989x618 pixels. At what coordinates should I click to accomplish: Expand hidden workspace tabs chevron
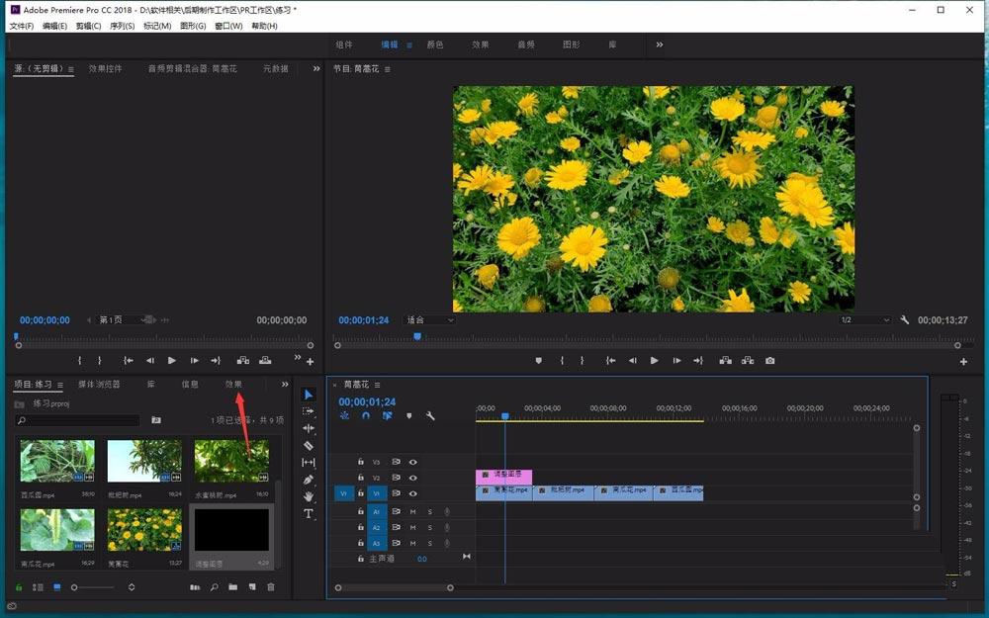[x=660, y=44]
